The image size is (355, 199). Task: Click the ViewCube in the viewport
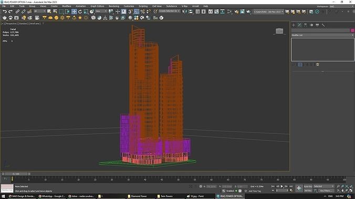pyautogui.click(x=279, y=31)
